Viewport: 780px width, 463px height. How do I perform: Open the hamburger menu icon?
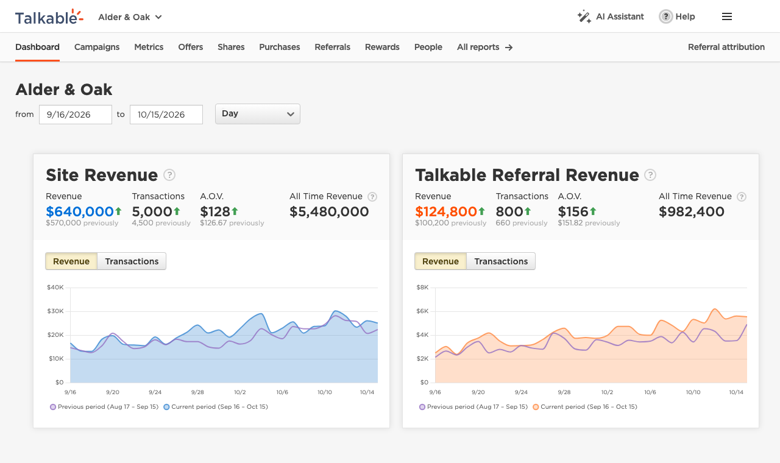pyautogui.click(x=727, y=17)
